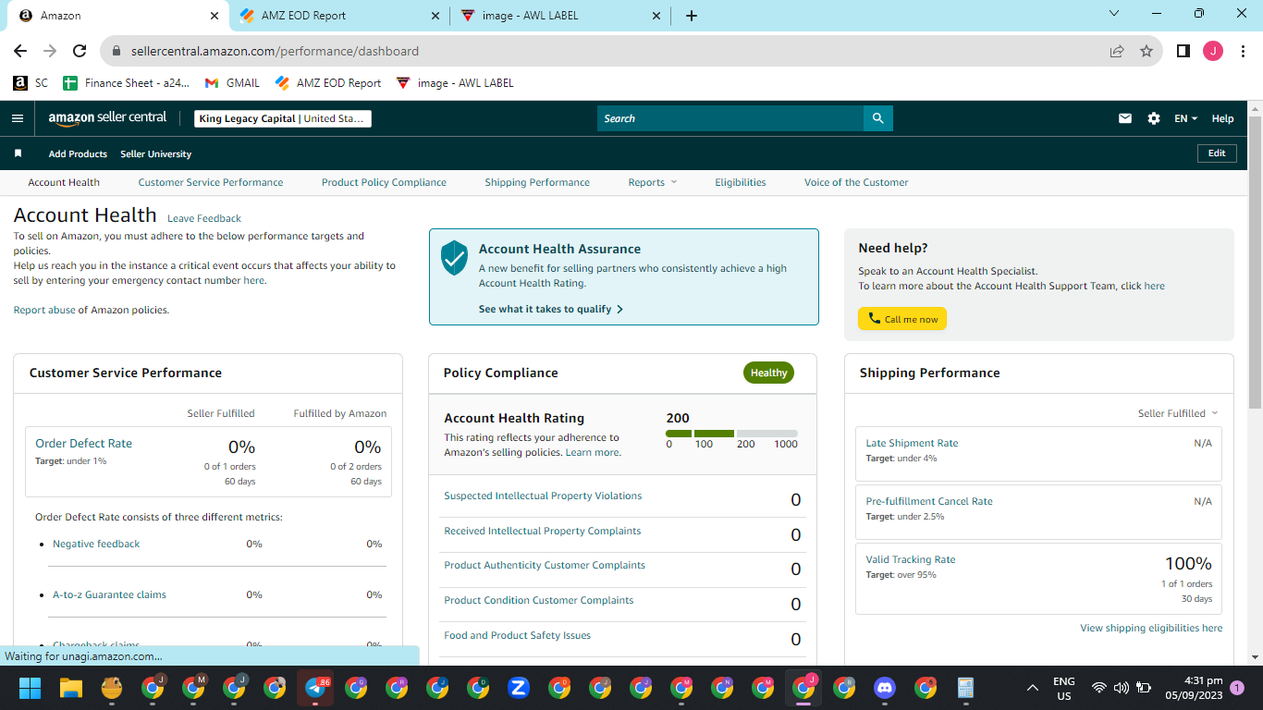Screen dimensions: 1263x710
Task: Open the Negative feedback metric link
Action: (x=96, y=544)
